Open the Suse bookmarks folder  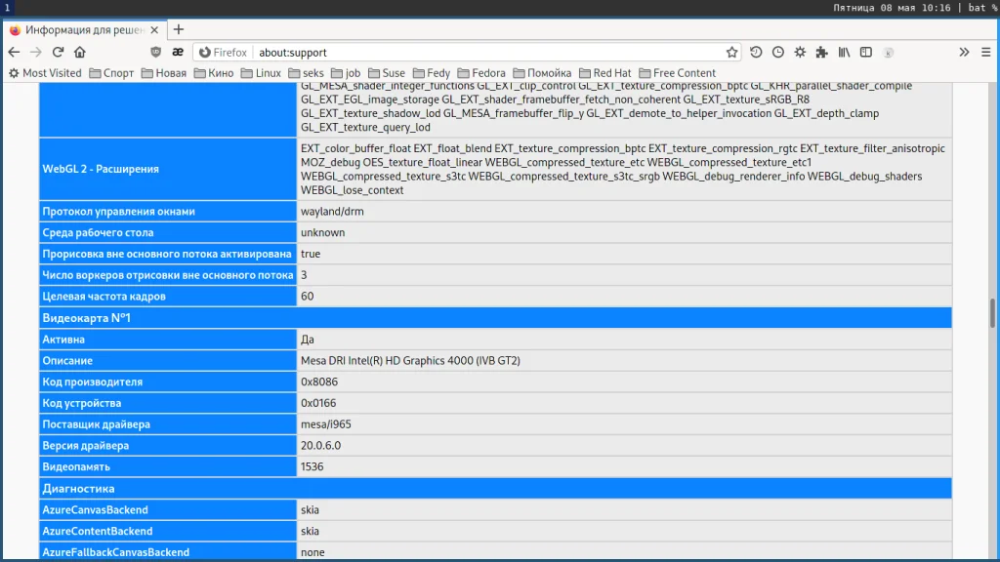point(387,73)
